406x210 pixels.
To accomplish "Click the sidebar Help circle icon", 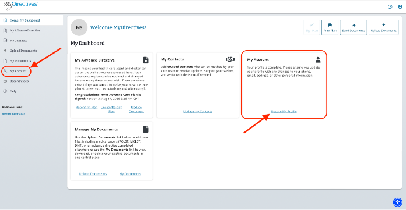I will pyautogui.click(x=5, y=91).
